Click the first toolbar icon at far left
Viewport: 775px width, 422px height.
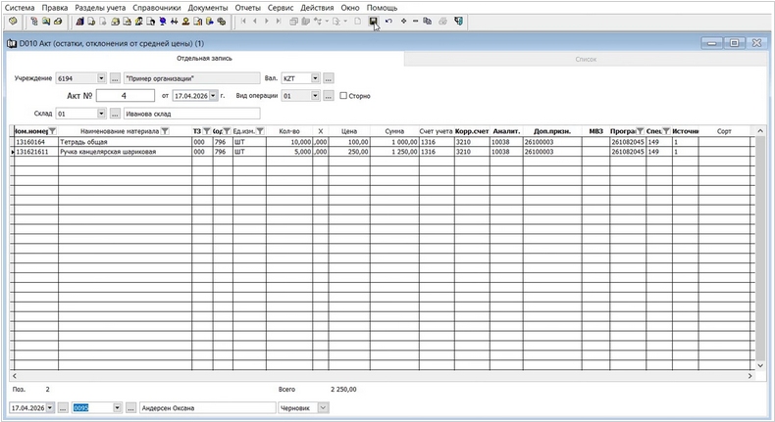pos(13,21)
